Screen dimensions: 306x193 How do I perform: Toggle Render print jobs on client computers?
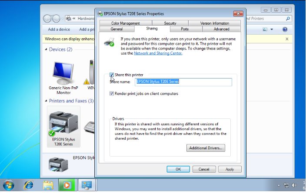point(111,94)
